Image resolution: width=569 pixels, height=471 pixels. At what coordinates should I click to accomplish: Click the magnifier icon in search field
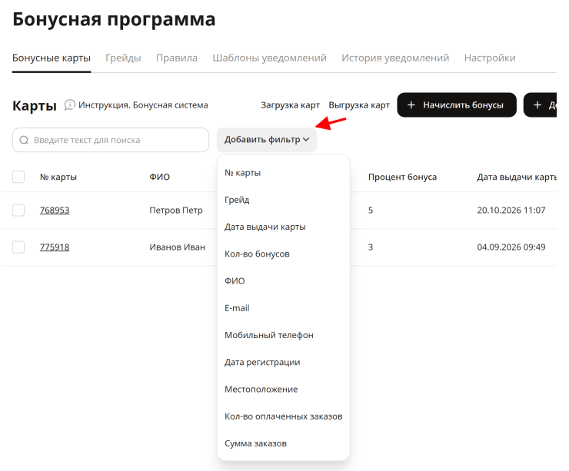(x=24, y=140)
